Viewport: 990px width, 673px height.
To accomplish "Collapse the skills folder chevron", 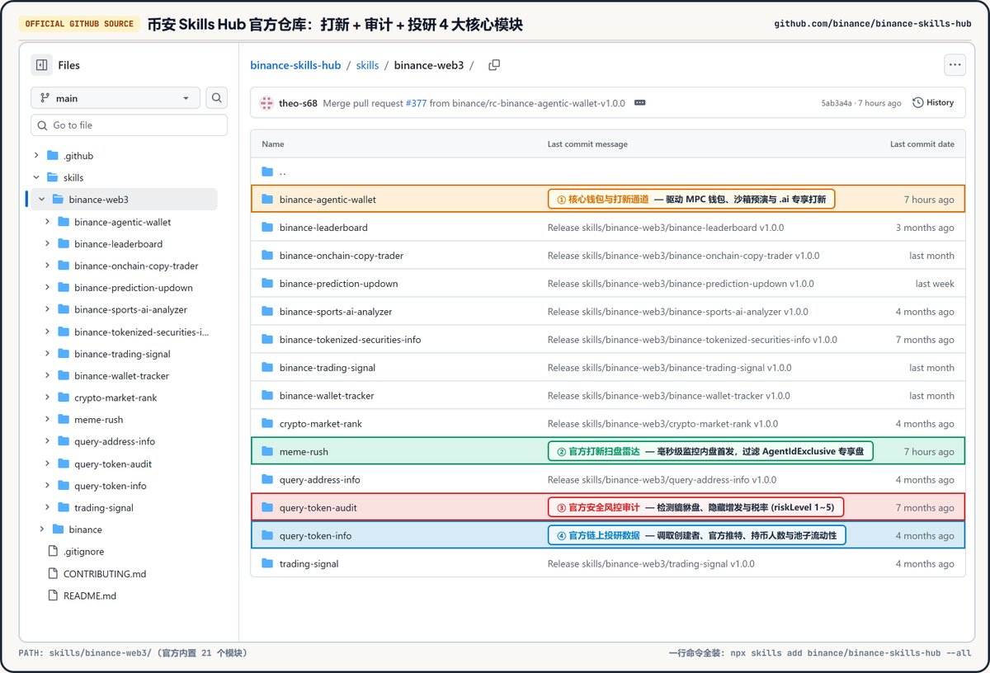I will (36, 177).
